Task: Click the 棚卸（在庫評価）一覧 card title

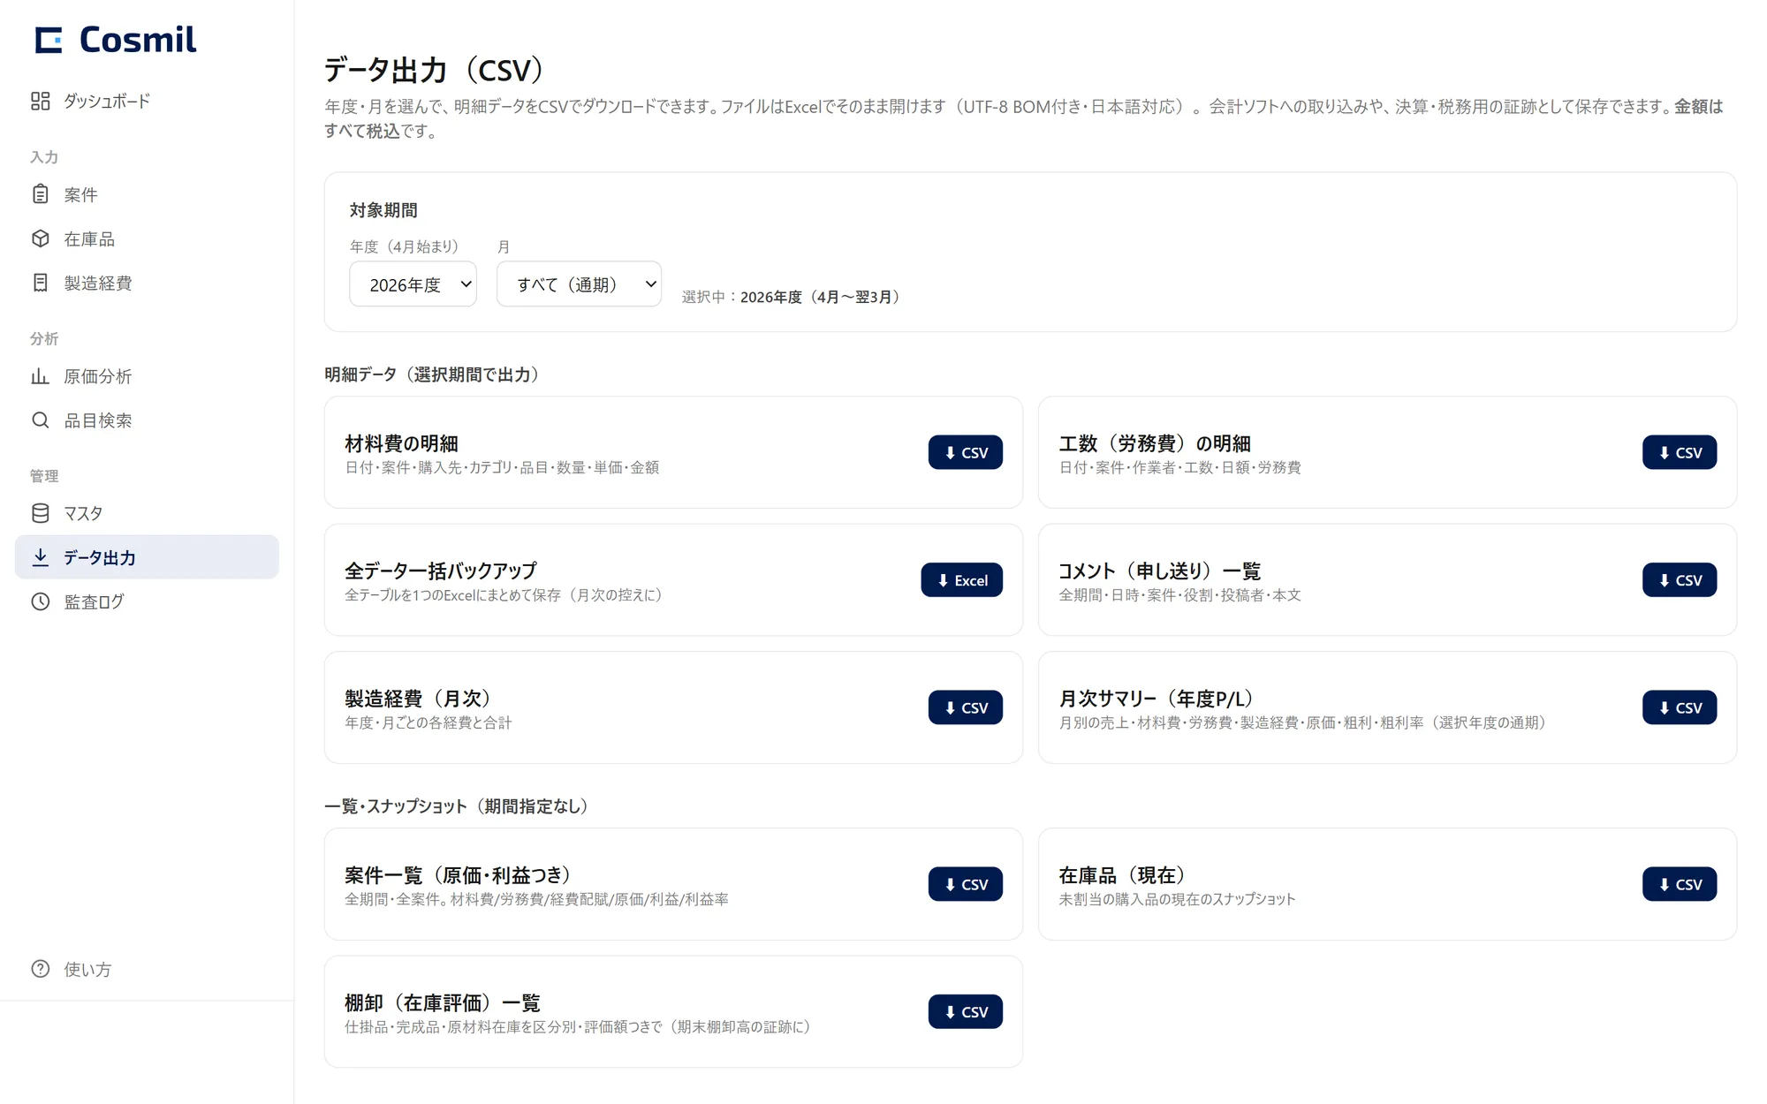Action: (442, 1003)
